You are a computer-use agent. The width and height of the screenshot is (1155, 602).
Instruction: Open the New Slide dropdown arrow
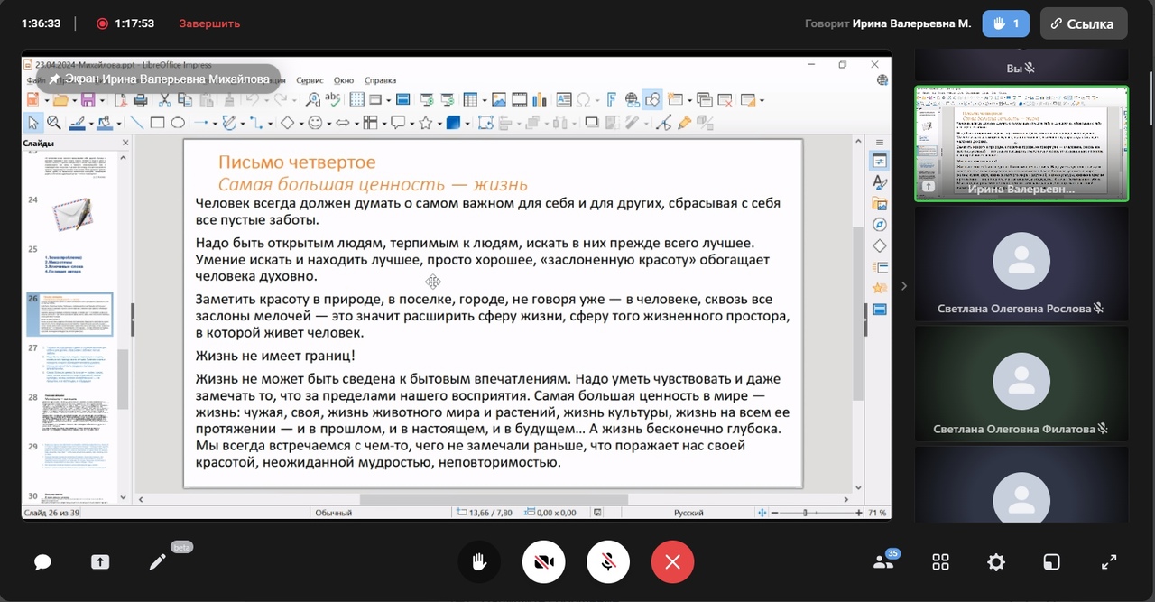point(689,100)
